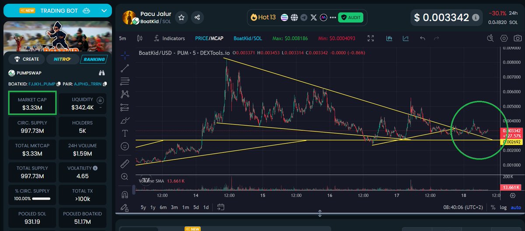Set chart range to 1m
The width and height of the screenshot is (525, 231).
click(185, 207)
